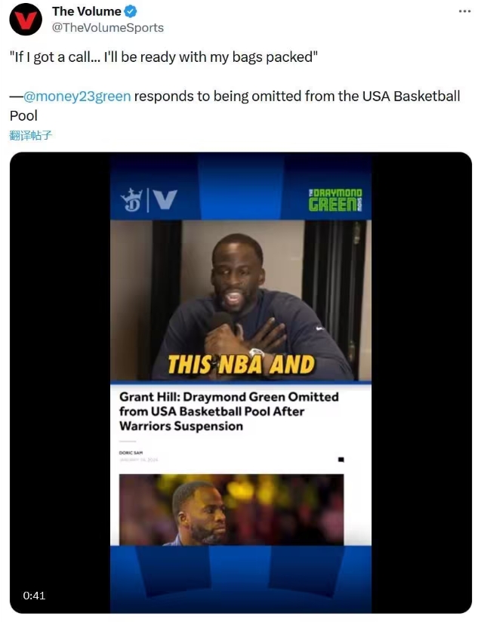Click the translate post link
This screenshot has height=622, width=481.
pyautogui.click(x=30, y=135)
